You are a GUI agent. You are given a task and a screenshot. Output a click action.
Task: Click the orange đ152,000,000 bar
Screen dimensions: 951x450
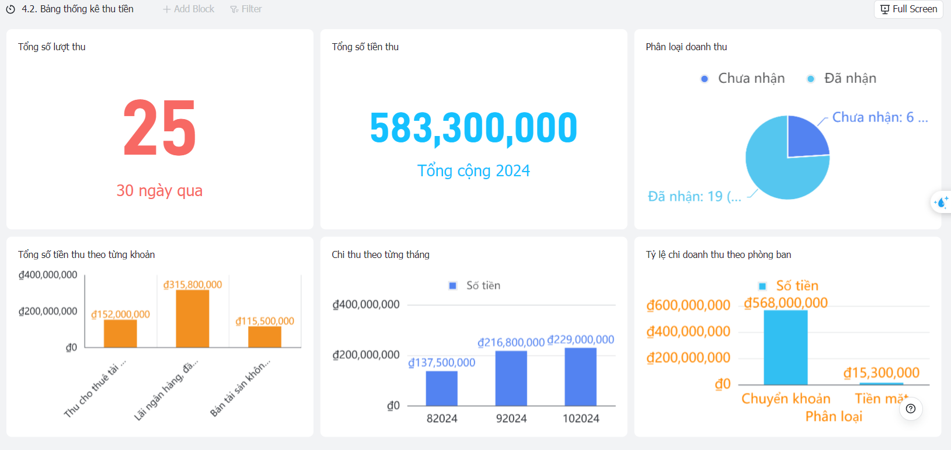click(x=120, y=333)
